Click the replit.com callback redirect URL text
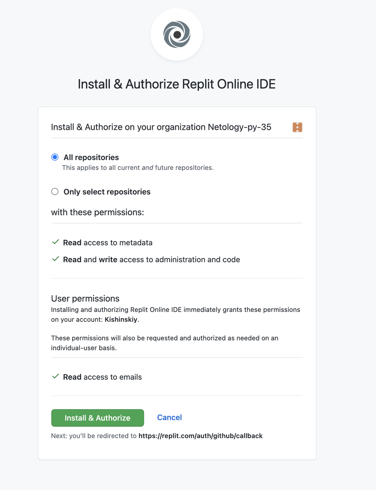This screenshot has width=376, height=490. tap(201, 436)
